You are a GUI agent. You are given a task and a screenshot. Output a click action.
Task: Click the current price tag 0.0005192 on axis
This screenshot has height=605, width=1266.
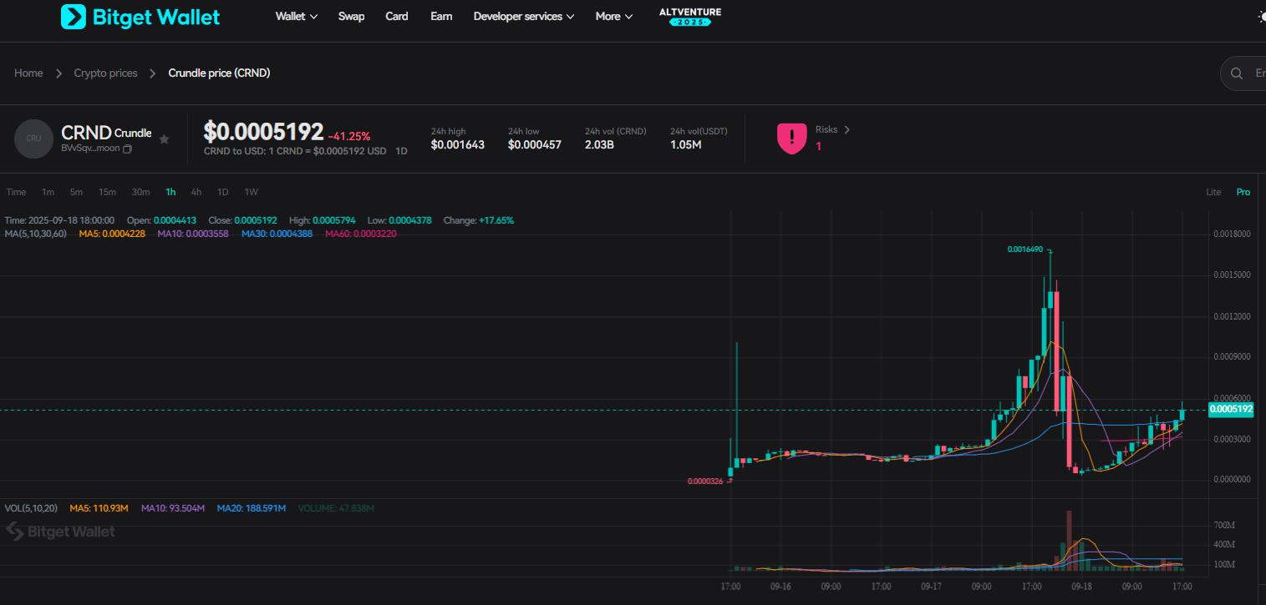tap(1231, 410)
